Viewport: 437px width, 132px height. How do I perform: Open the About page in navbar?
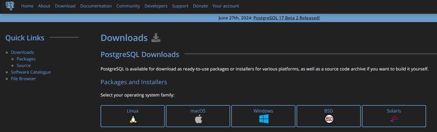tap(44, 6)
